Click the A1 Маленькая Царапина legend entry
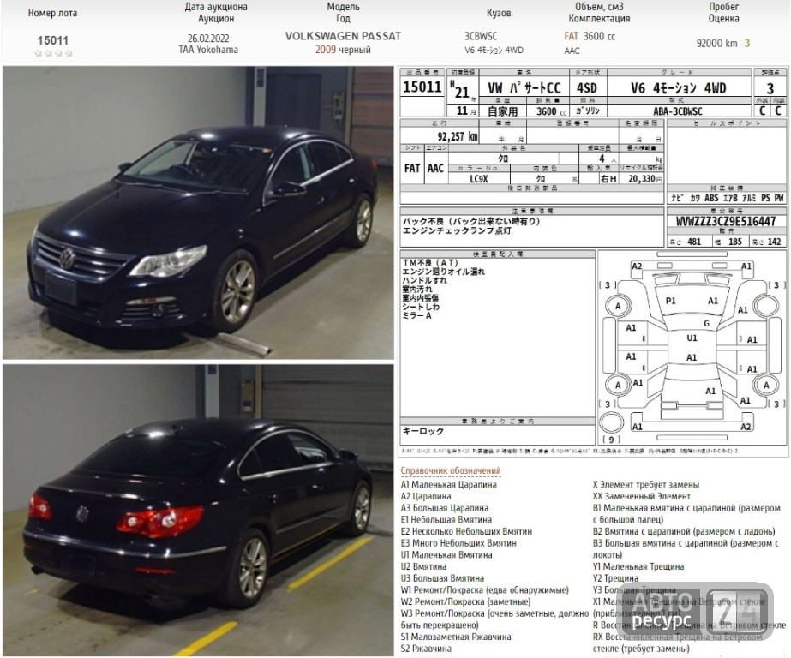The height and width of the screenshot is (658, 791). [x=448, y=485]
